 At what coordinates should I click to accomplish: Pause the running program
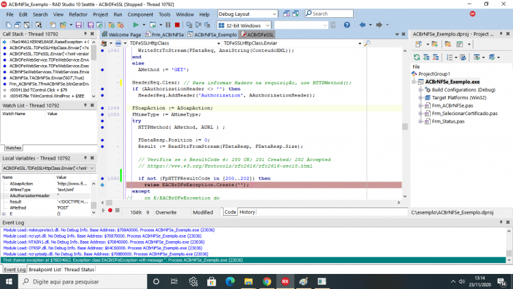pos(168,25)
